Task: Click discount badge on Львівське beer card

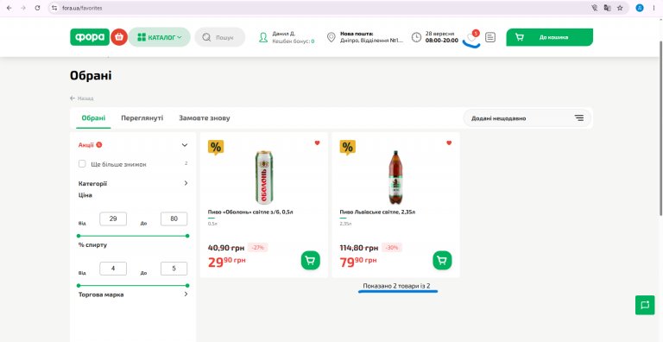Action: [x=348, y=148]
